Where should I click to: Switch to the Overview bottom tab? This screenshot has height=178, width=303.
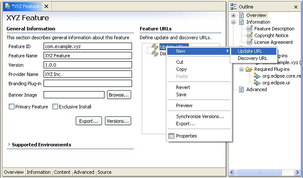(x=14, y=172)
